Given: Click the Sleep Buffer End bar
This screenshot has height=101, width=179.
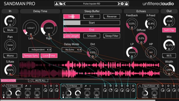Looking at the screenshot, I should [x=92, y=30].
